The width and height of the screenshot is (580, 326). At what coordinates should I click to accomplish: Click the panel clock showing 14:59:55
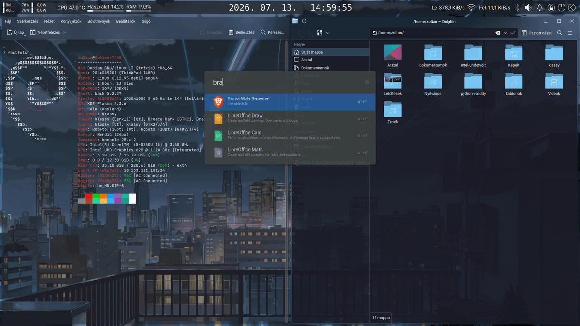tap(331, 7)
